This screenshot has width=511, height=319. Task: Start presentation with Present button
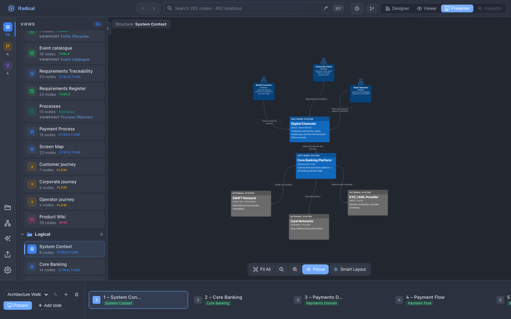(x=18, y=306)
